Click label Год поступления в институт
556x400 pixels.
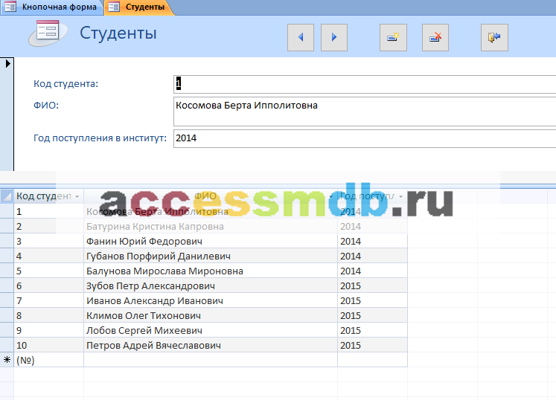pos(100,138)
